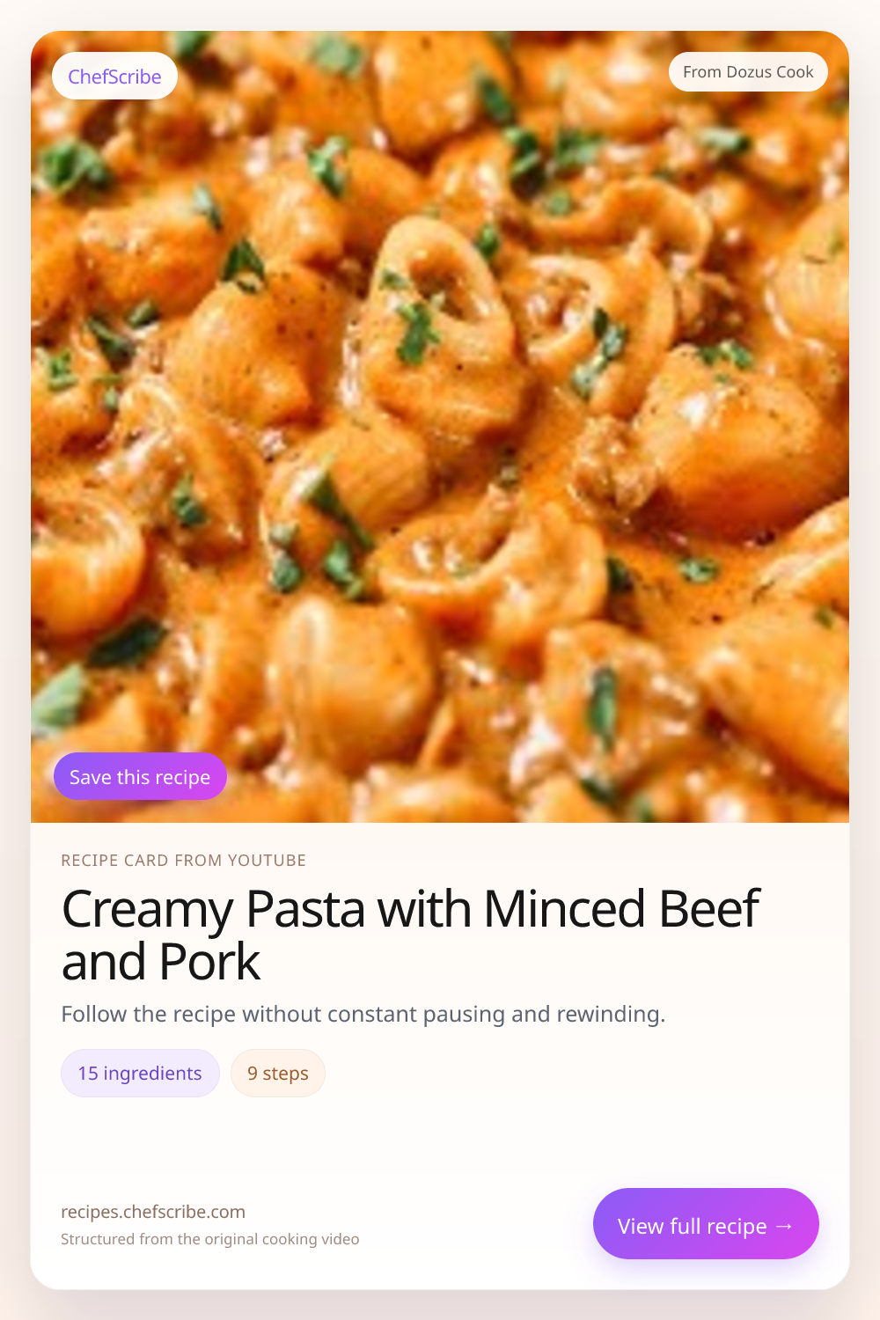Click the number 15 in the ingredients chip
This screenshot has height=1320, width=880.
[x=88, y=1074]
